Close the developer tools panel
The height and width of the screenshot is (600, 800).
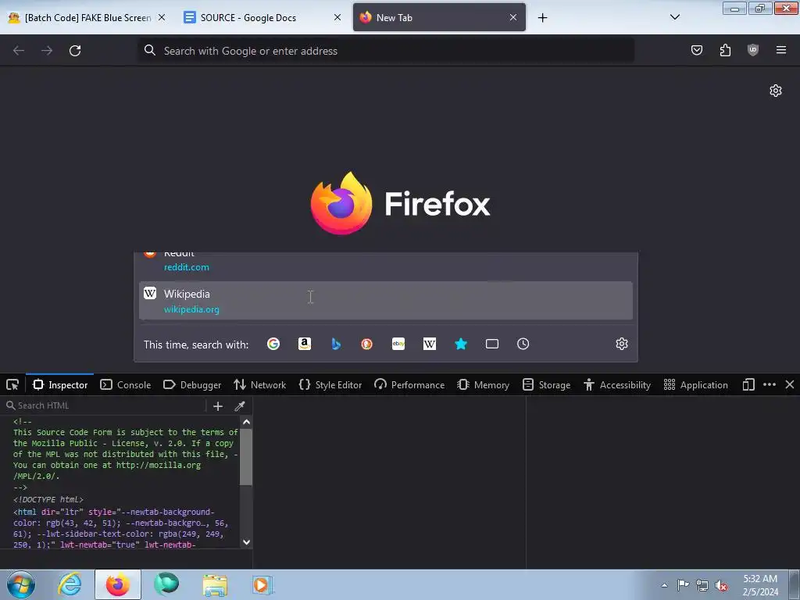coord(790,384)
